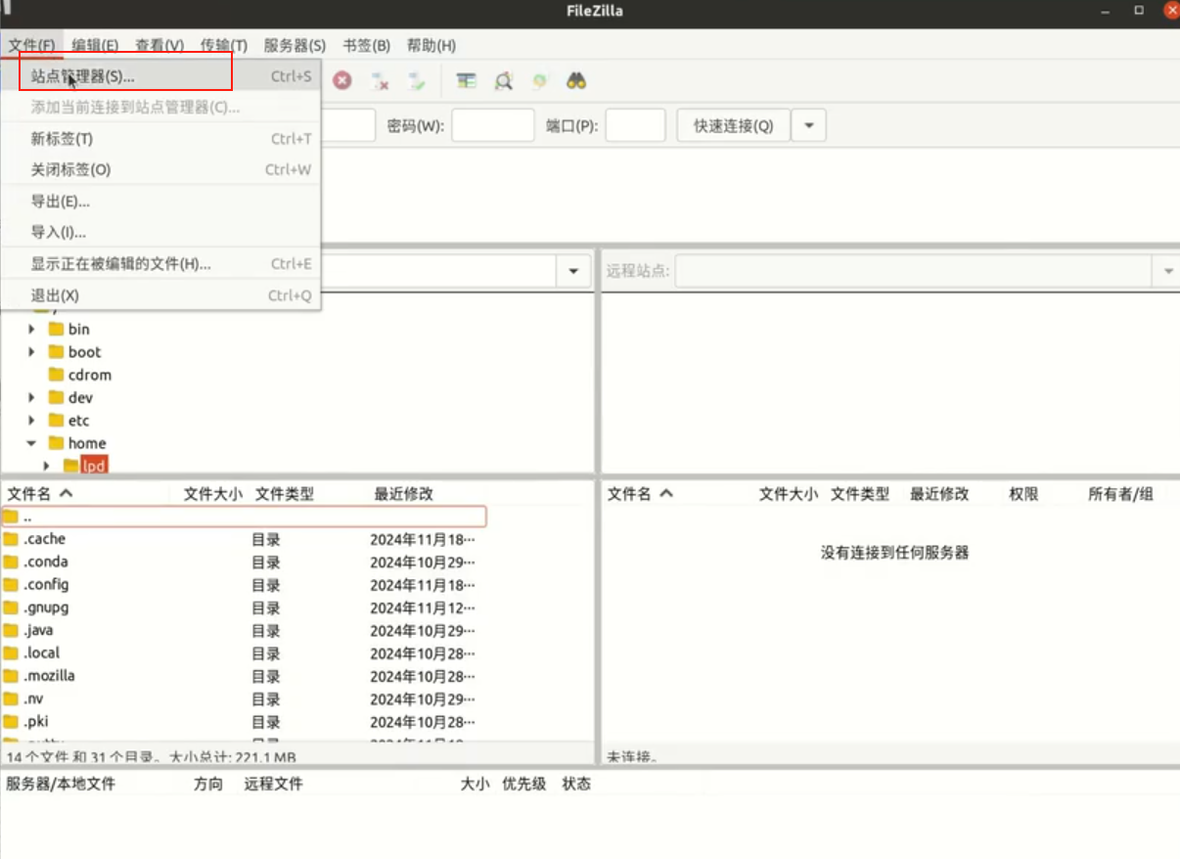Select the parent directory '..' row
Viewport: 1180px width, 859px height.
[244, 516]
